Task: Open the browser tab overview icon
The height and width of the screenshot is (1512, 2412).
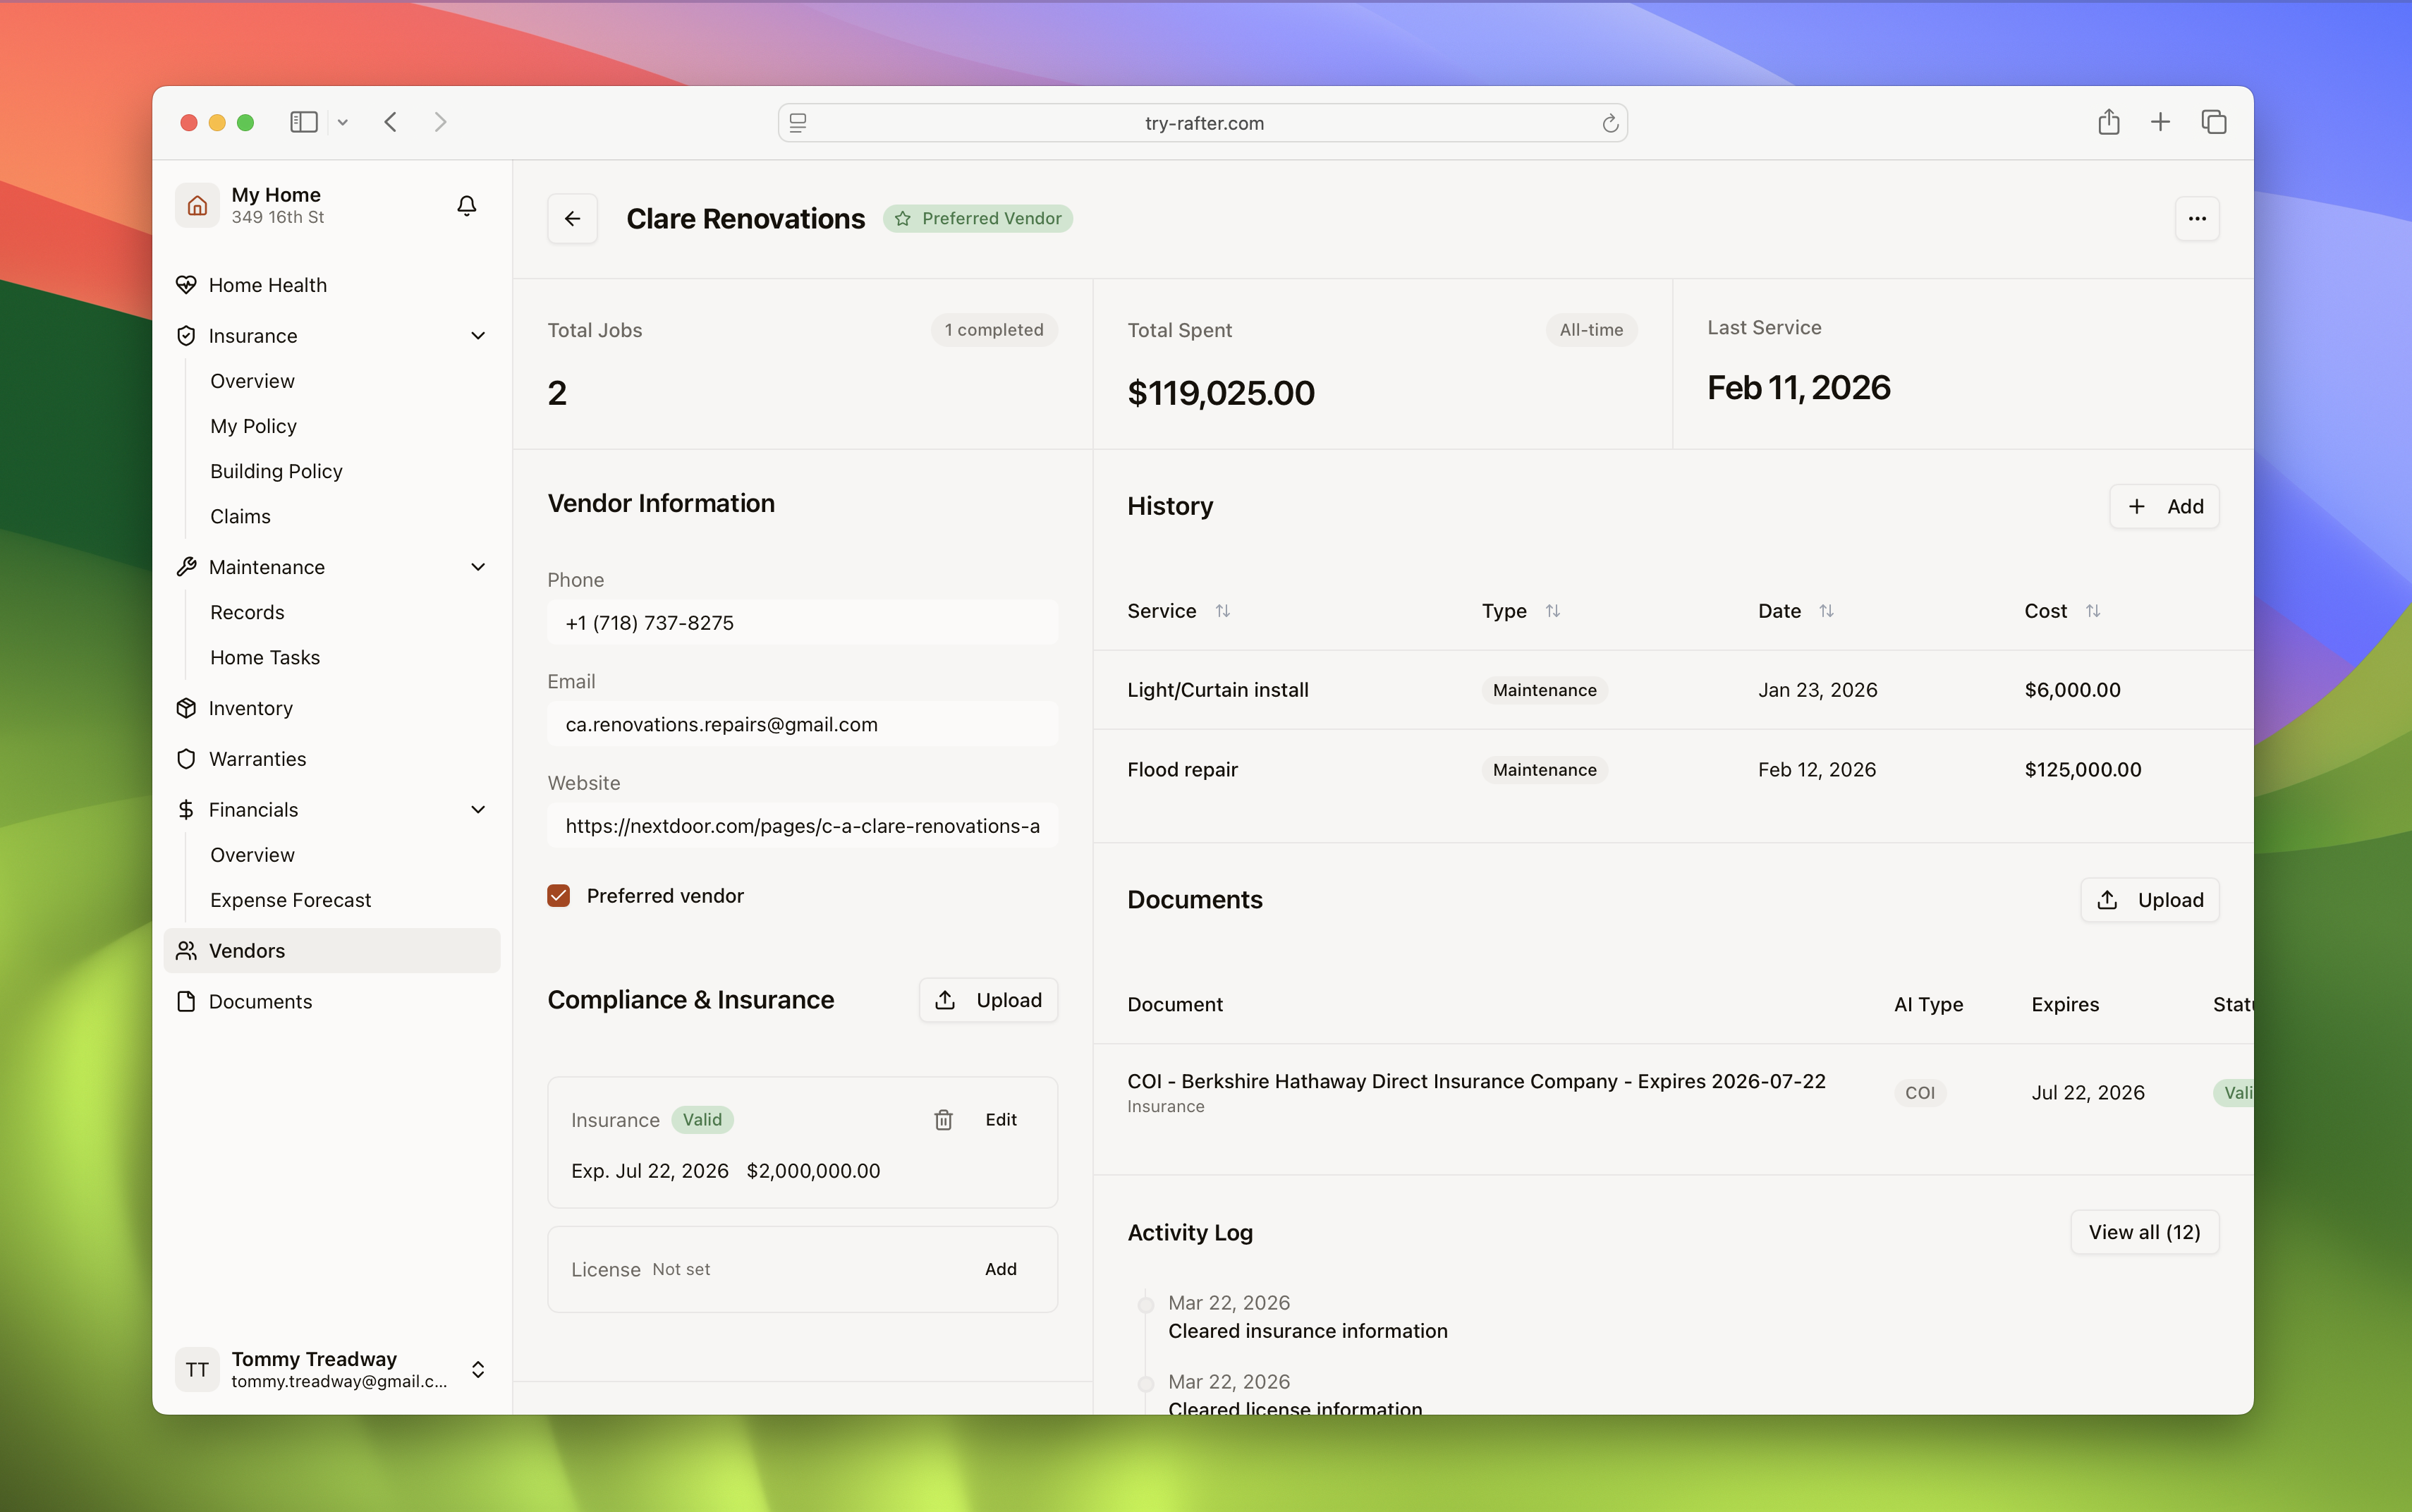Action: point(2213,122)
